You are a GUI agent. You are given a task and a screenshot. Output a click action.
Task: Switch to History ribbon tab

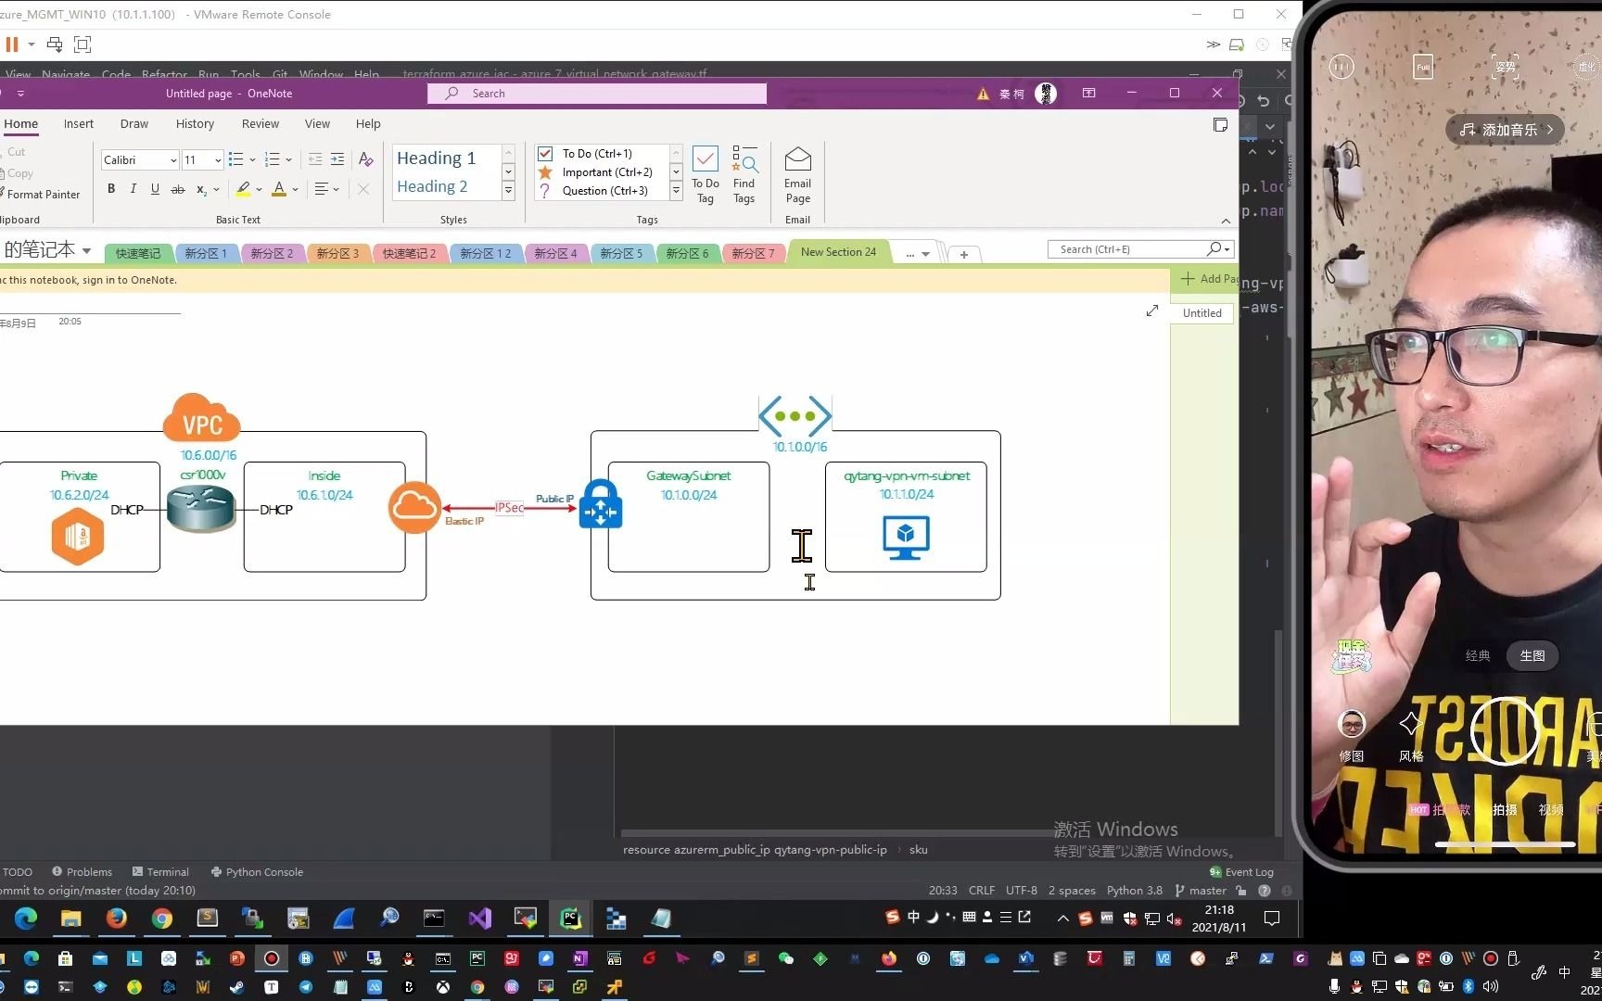click(195, 123)
